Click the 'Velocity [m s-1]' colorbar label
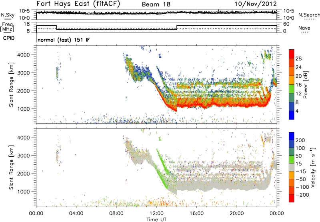The image size is (320, 222). (313, 167)
